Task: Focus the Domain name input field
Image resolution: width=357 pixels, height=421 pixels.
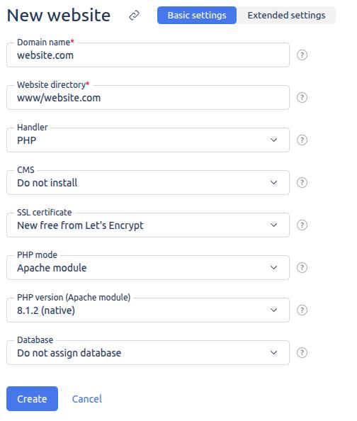Action: (148, 55)
